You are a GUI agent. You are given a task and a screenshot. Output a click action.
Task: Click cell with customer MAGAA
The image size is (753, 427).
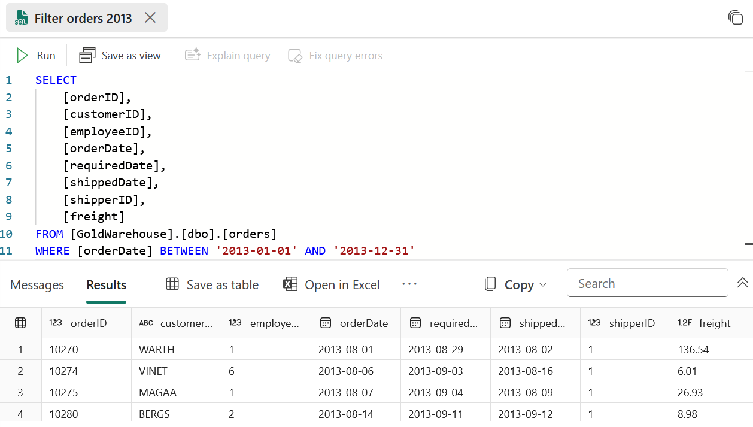click(177, 392)
